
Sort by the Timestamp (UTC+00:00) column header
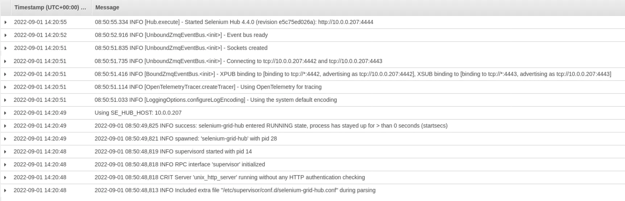coord(50,7)
